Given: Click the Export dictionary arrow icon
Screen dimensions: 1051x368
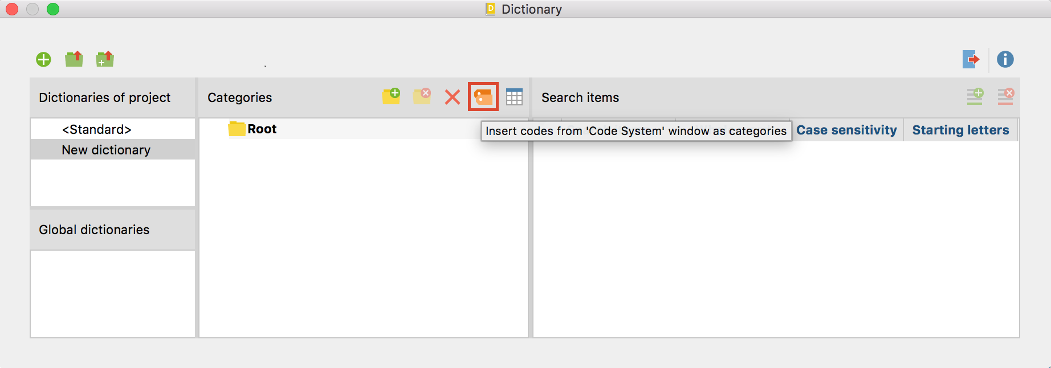Looking at the screenshot, I should [x=971, y=59].
